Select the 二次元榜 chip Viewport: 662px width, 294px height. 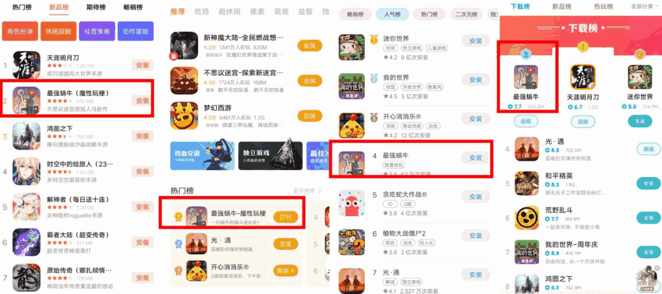466,14
